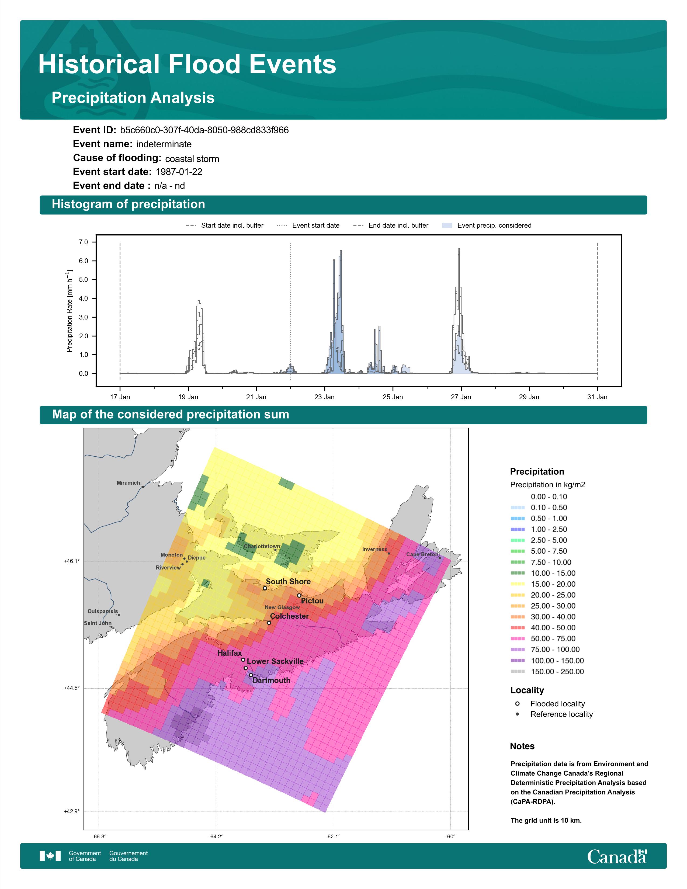
Task: Click the Event ID value b5c660c0-307f-40da-8050-988cd833f966
Action: [x=204, y=130]
